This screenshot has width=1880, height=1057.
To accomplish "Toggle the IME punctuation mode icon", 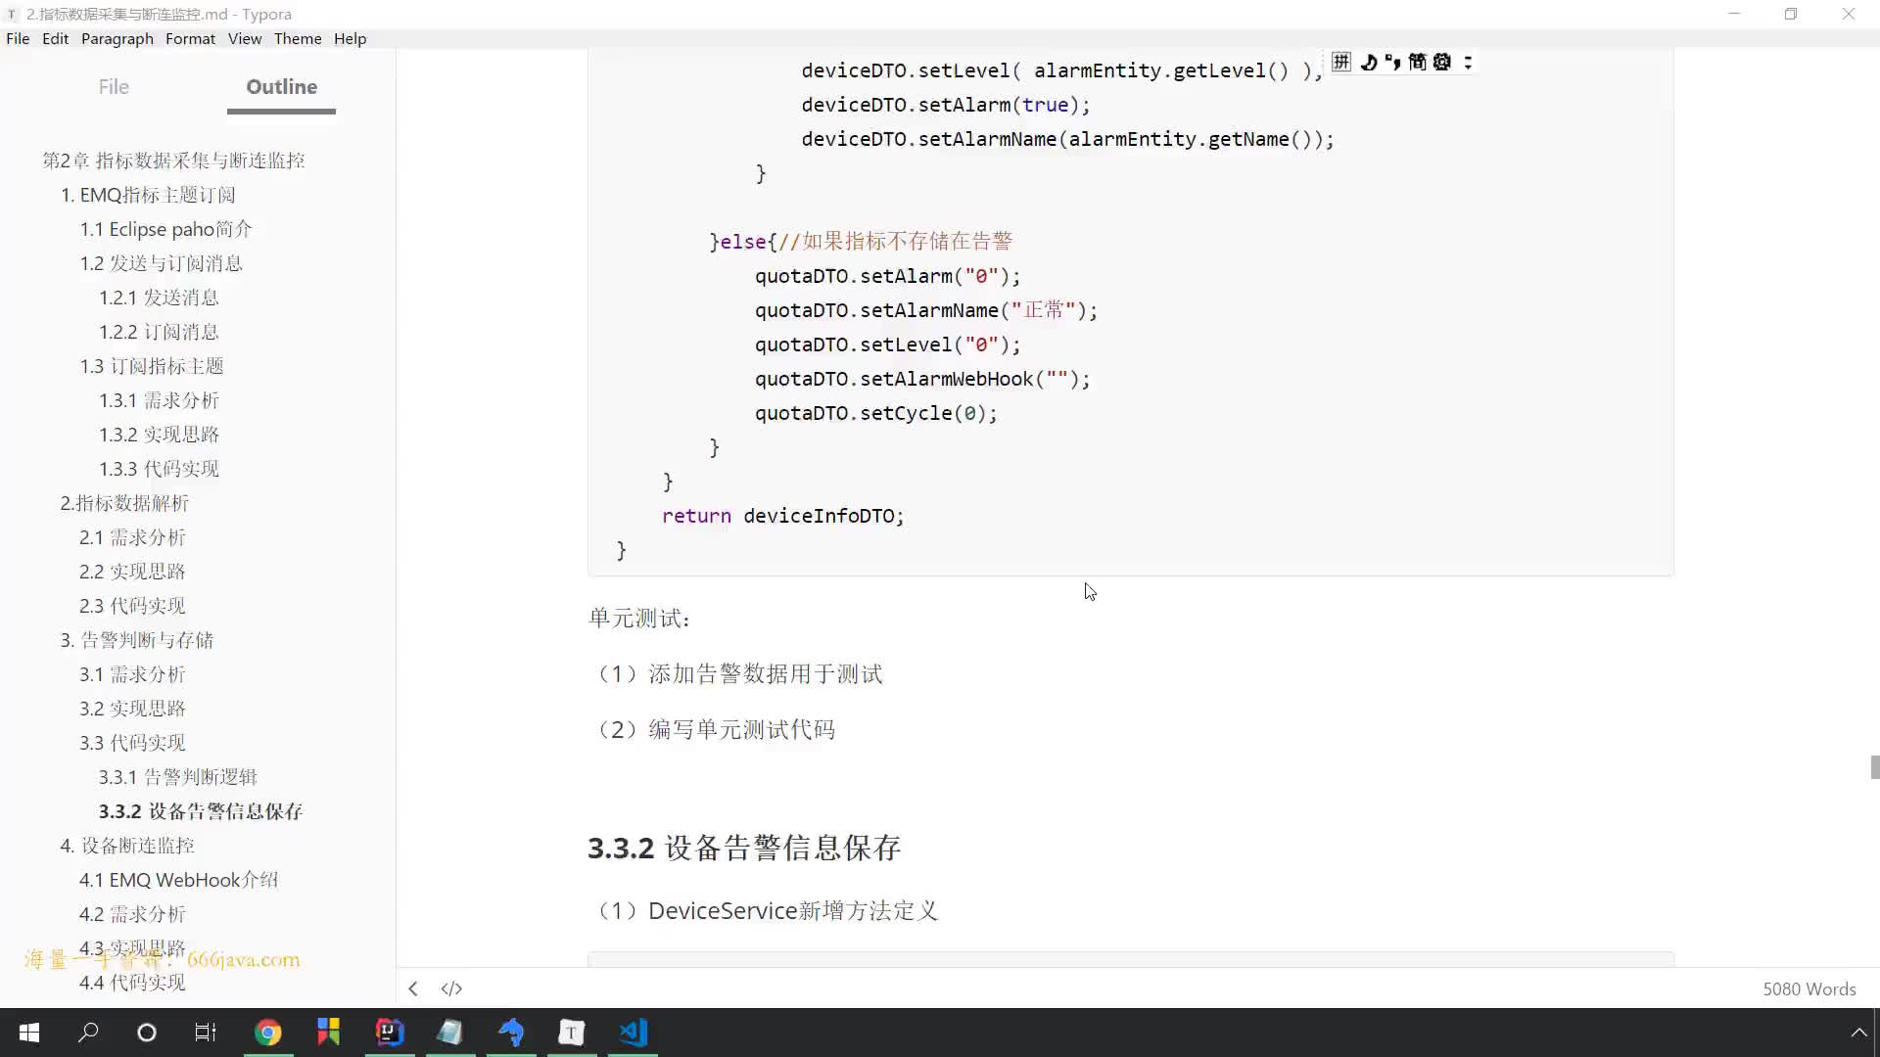I will coord(1392,62).
